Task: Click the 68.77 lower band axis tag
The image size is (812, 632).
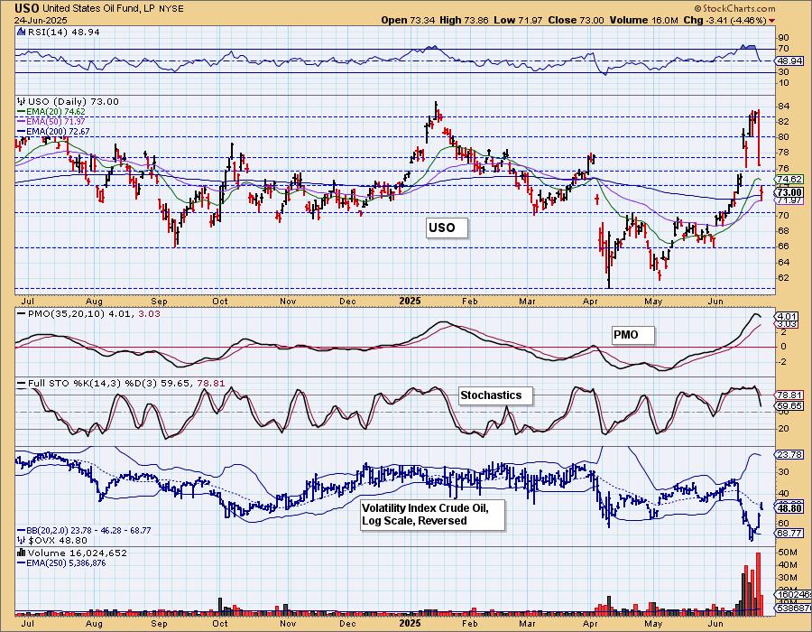Action: coord(789,533)
